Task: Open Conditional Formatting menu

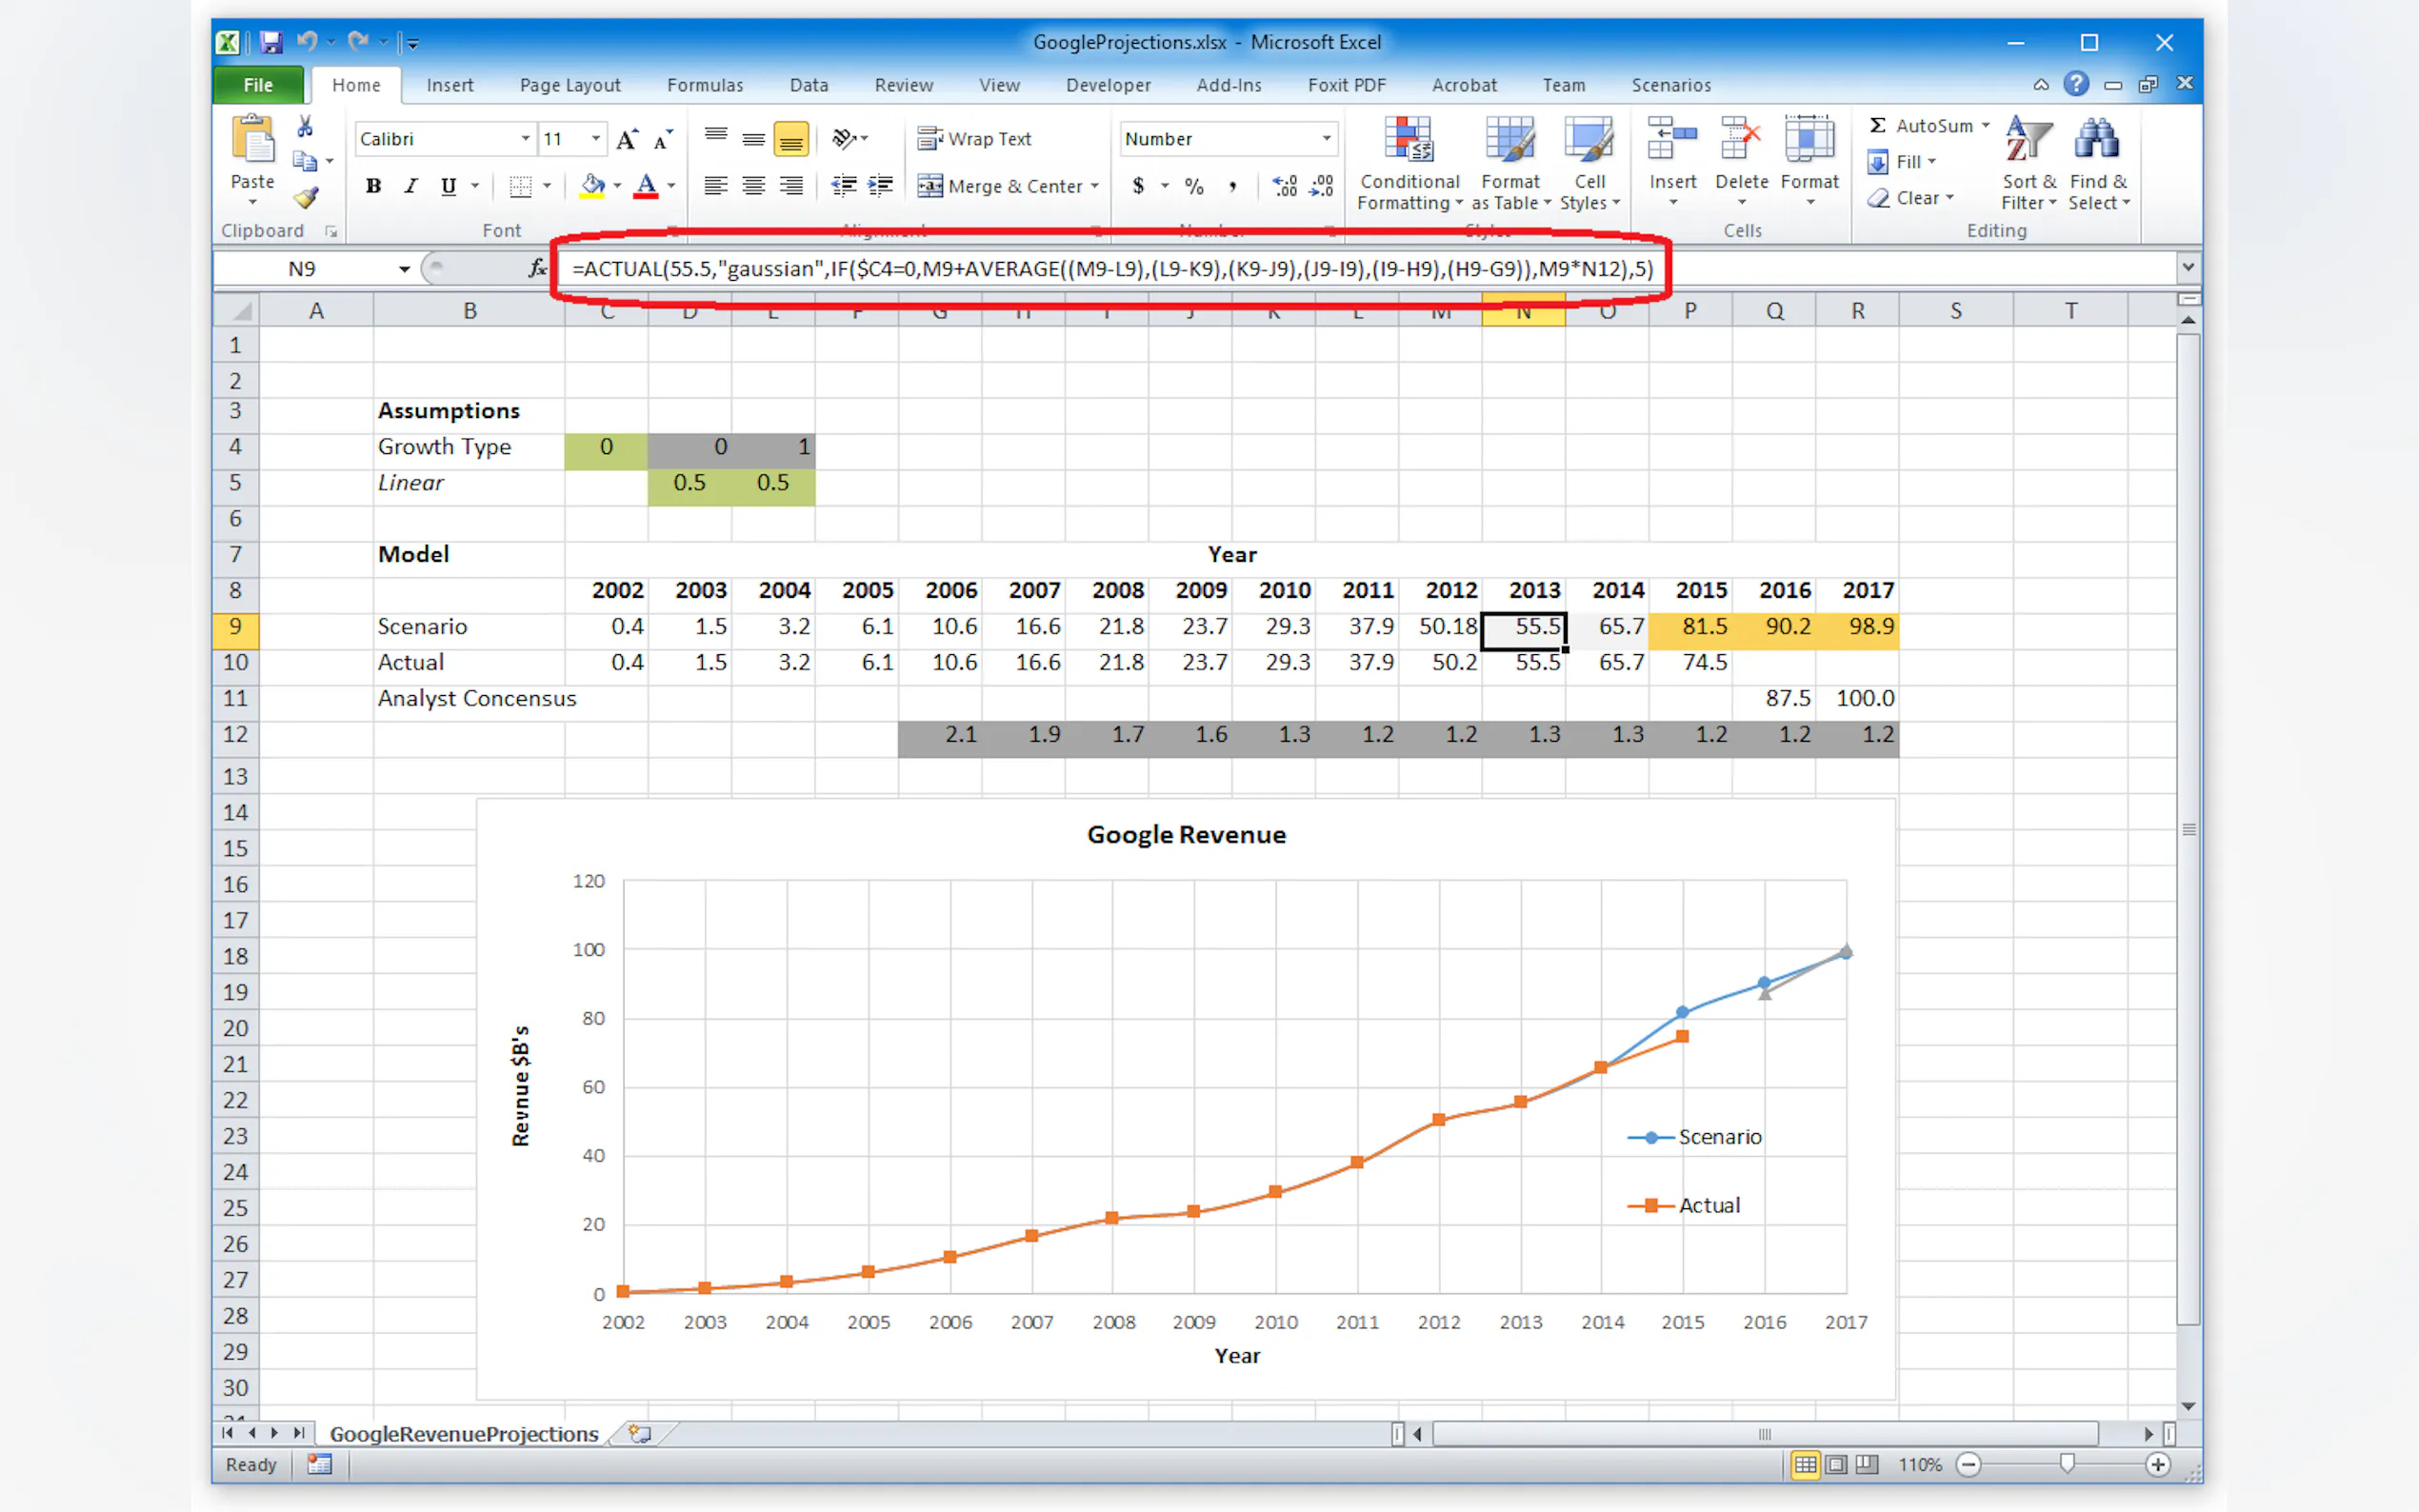Action: click(1409, 163)
